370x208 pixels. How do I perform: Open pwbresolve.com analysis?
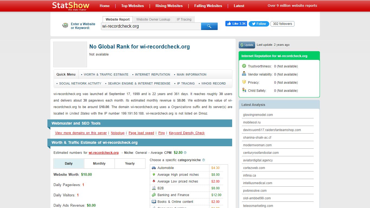tap(255, 191)
